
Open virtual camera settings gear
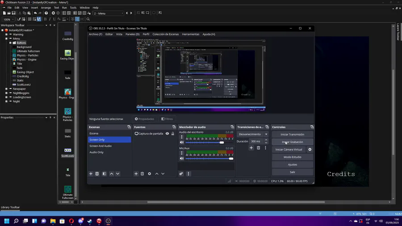click(310, 149)
